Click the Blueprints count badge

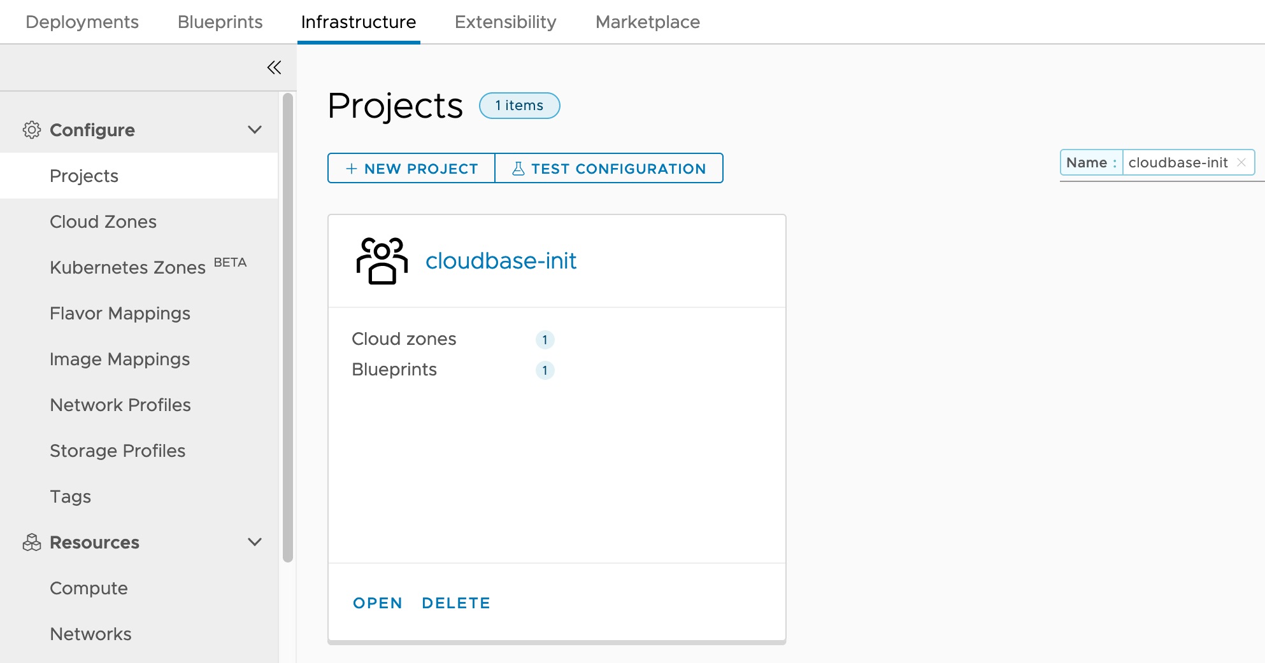pos(545,370)
